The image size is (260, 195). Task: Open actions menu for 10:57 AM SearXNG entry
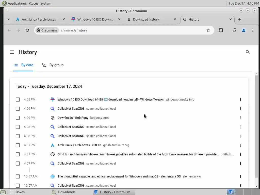[x=240, y=186]
